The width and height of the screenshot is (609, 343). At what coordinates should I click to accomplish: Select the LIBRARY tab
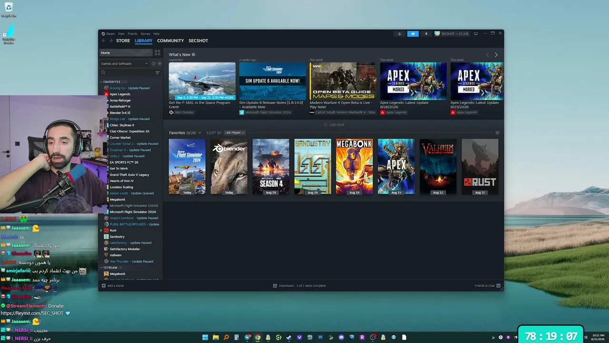(x=144, y=40)
